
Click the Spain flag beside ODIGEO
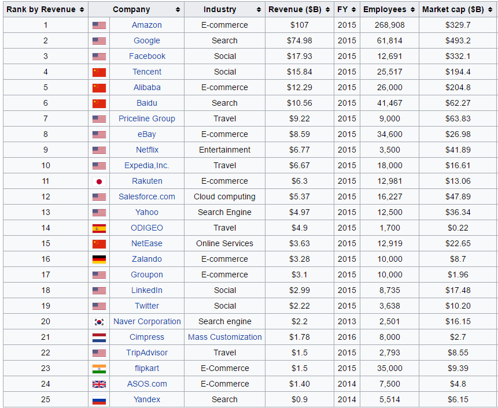tap(99, 228)
